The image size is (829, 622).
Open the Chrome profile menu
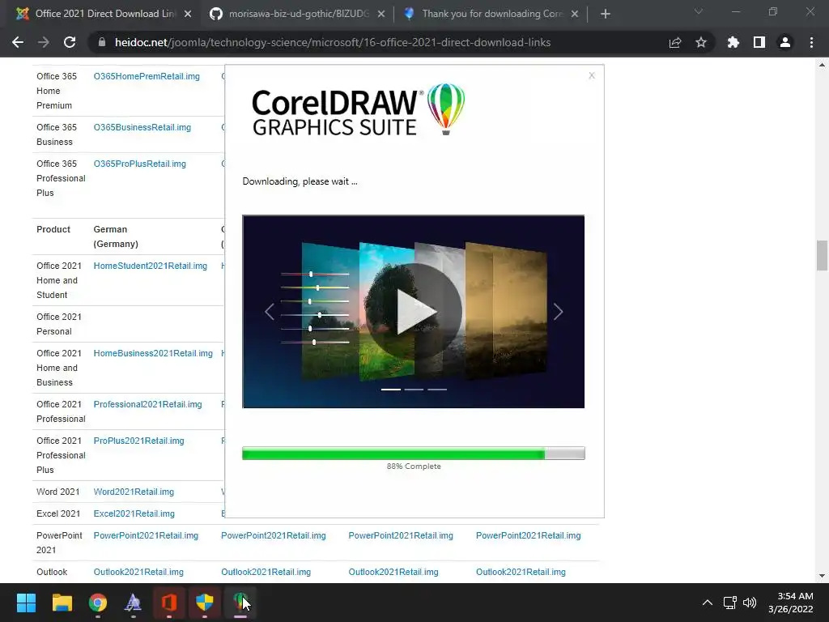785,42
